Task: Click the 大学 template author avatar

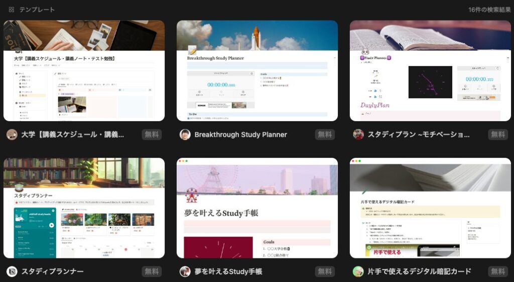Action: coord(12,134)
